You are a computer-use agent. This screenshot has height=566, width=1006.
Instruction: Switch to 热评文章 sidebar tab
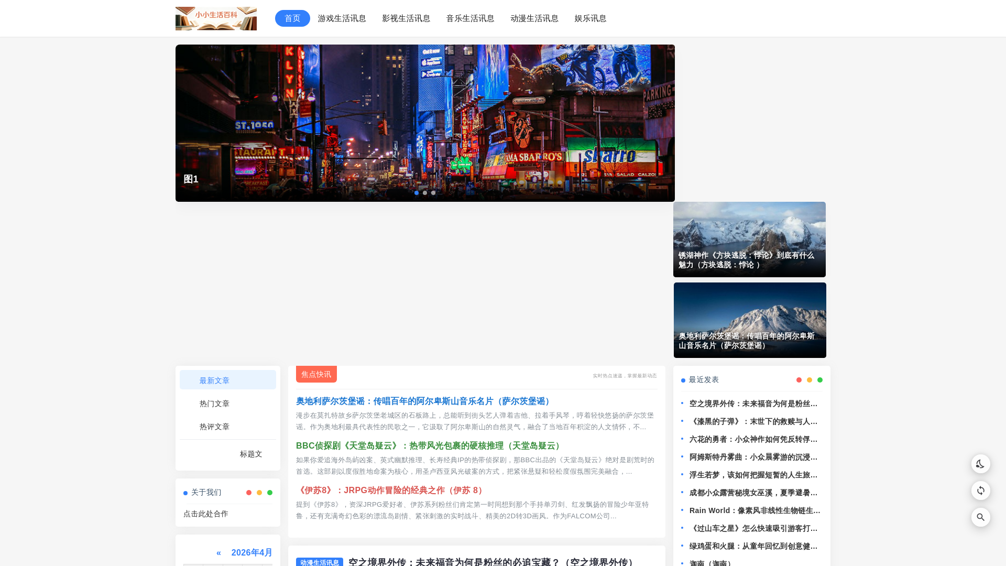(x=228, y=426)
